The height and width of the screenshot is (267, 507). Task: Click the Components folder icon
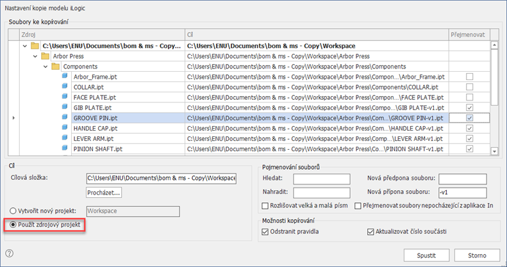click(55, 67)
